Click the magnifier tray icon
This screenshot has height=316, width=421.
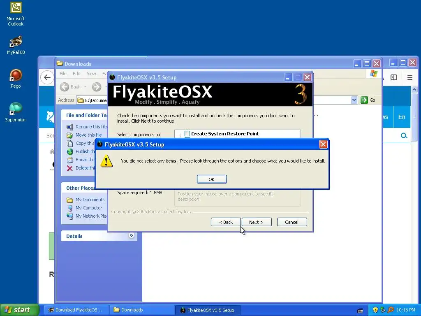coord(391,310)
